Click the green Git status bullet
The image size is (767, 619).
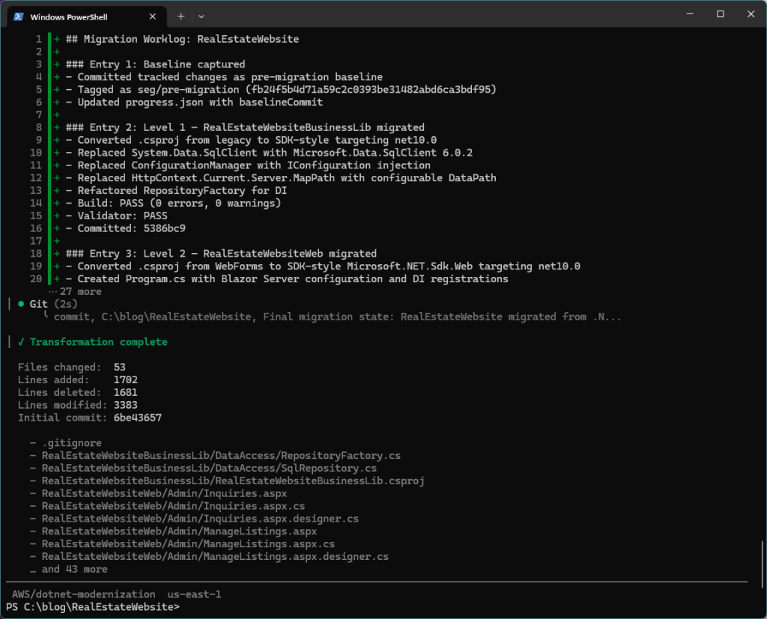click(21, 304)
